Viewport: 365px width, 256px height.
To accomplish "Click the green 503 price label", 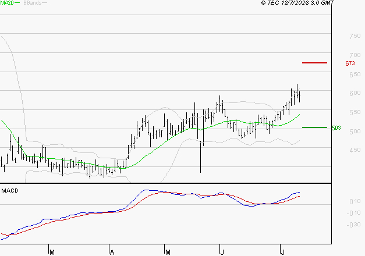I will click(x=336, y=128).
